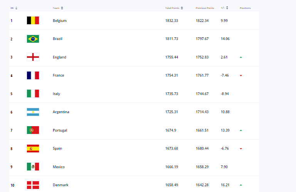Click the Spain flag icon
Viewport: 296px width, 192px height.
click(x=33, y=149)
